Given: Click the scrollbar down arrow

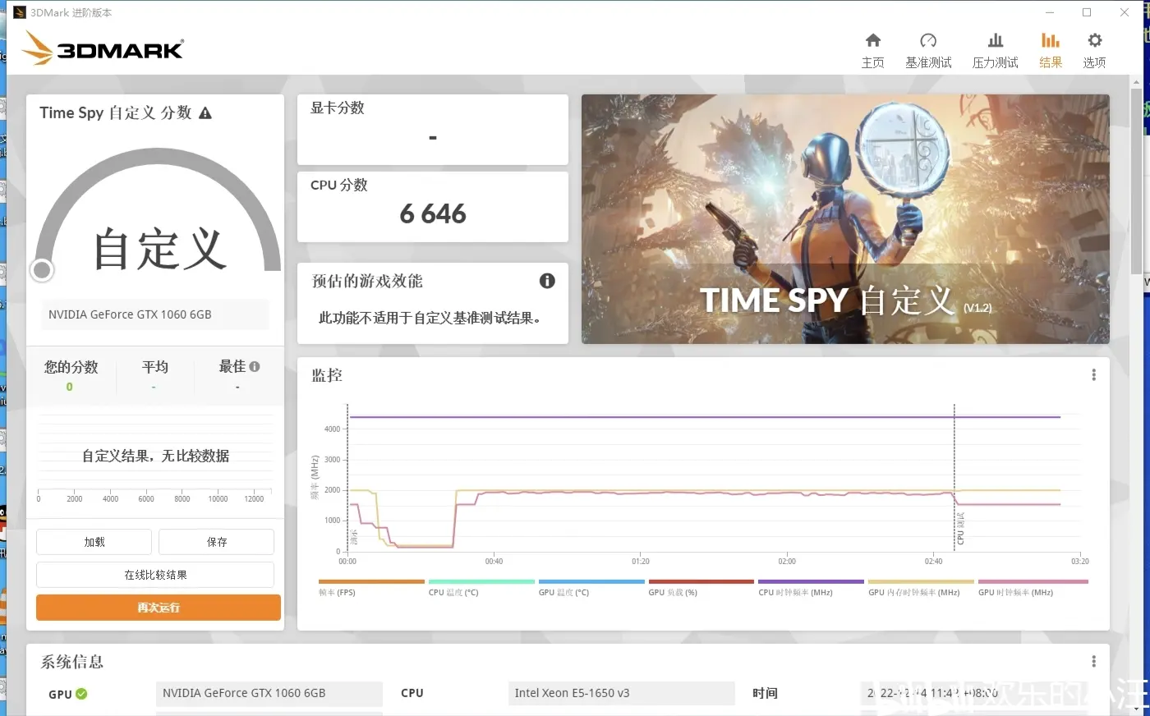Looking at the screenshot, I should click(x=1136, y=708).
